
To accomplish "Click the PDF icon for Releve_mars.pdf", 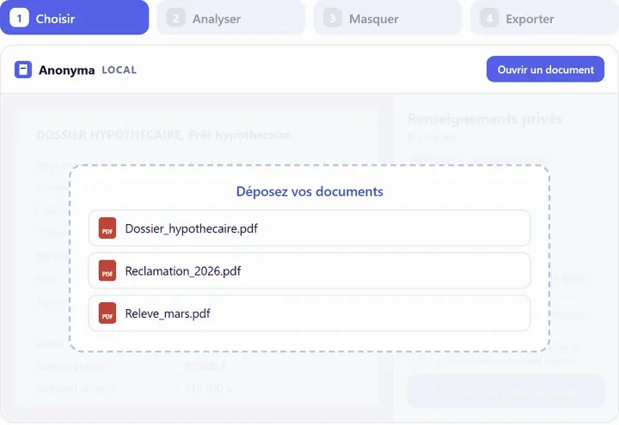I will [x=107, y=313].
